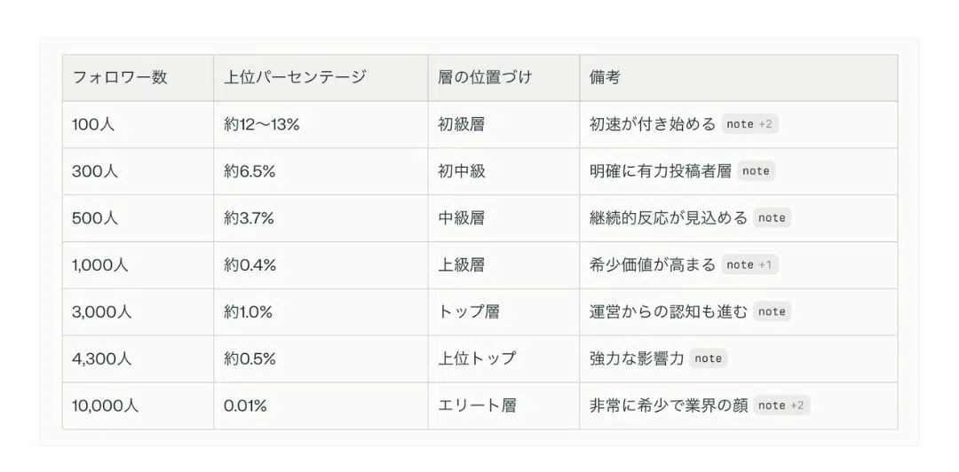This screenshot has width=959, height=472.
Task: Click note +2 badge in 10,000人 row
Action: 781,405
